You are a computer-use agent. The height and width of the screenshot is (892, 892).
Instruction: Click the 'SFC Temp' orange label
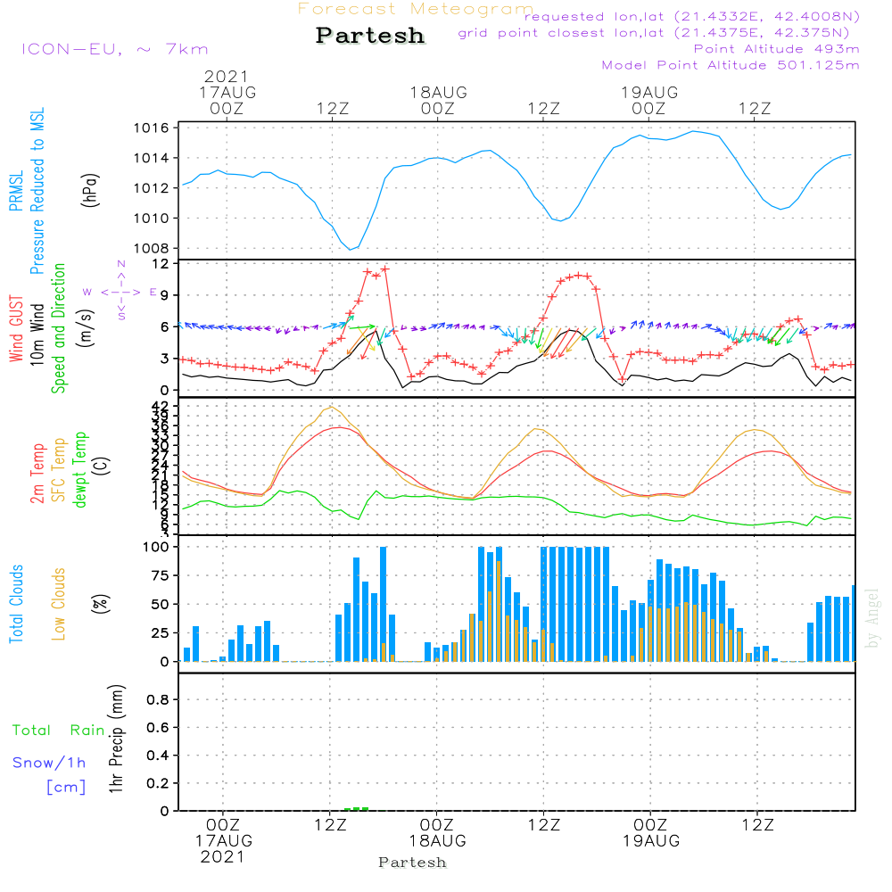pyautogui.click(x=58, y=470)
